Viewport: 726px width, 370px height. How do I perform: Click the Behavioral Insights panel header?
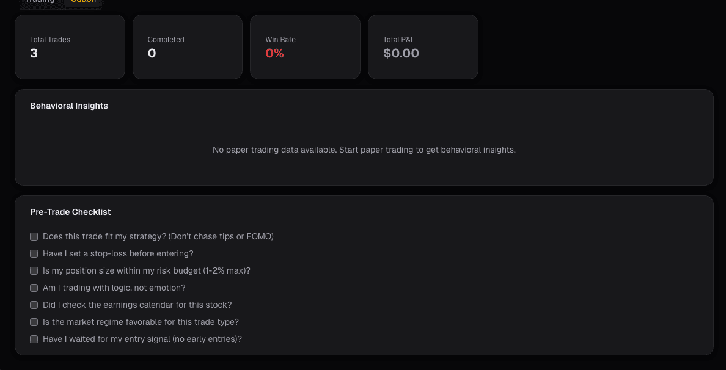pyautogui.click(x=69, y=106)
